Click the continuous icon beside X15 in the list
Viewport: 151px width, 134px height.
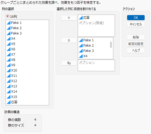click(x=9, y=97)
